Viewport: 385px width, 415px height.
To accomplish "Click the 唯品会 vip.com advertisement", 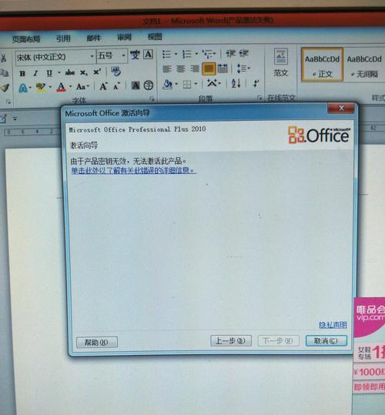I will [x=369, y=346].
